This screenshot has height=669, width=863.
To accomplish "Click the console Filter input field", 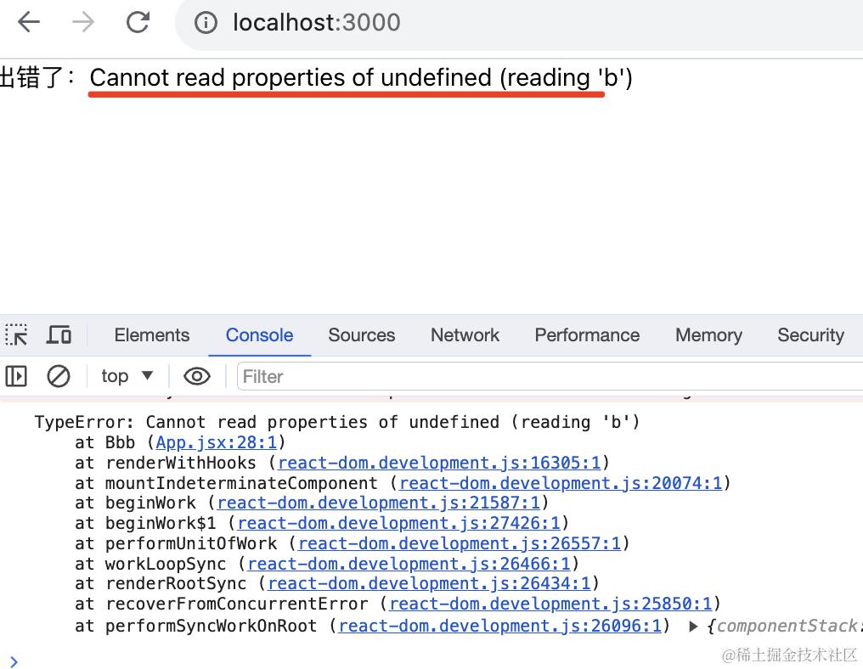I will 550,376.
